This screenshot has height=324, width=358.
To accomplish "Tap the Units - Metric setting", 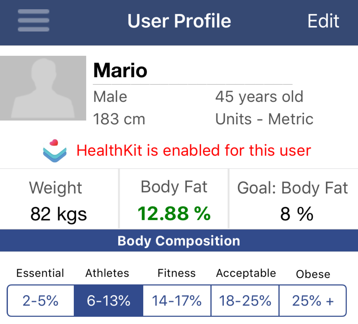I will (264, 119).
